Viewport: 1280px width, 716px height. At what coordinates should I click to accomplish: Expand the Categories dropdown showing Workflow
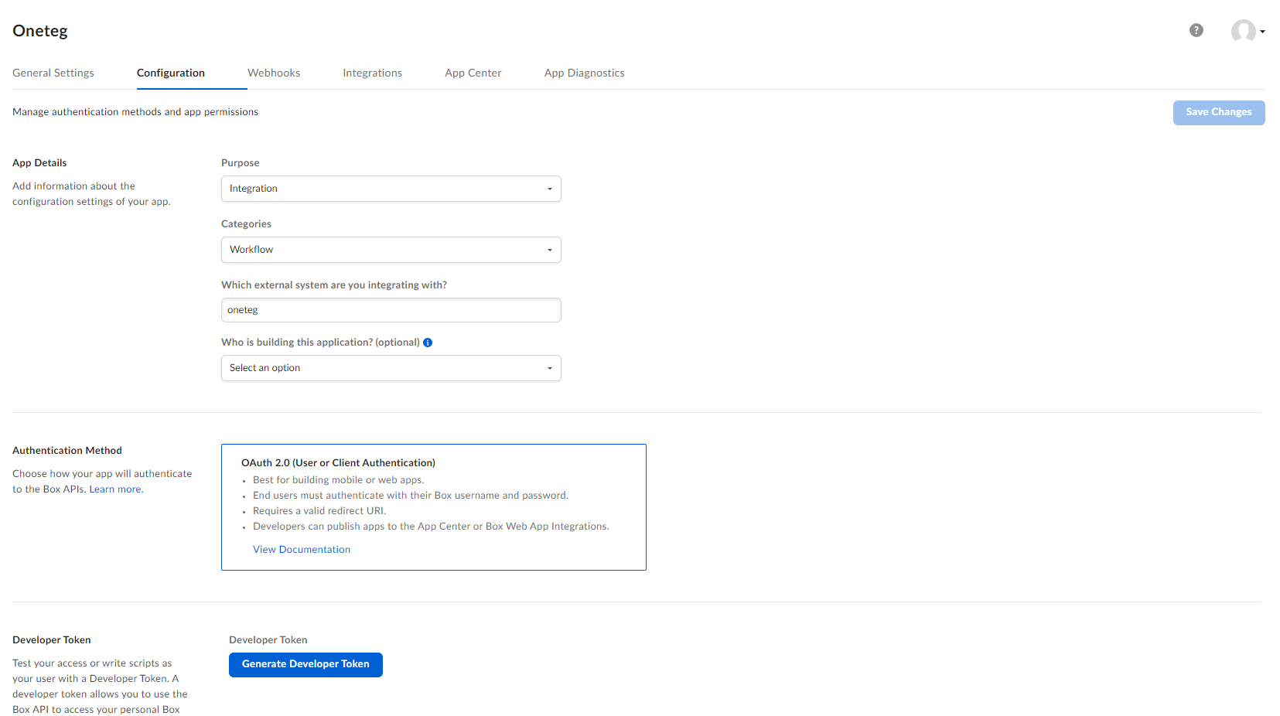click(x=391, y=250)
